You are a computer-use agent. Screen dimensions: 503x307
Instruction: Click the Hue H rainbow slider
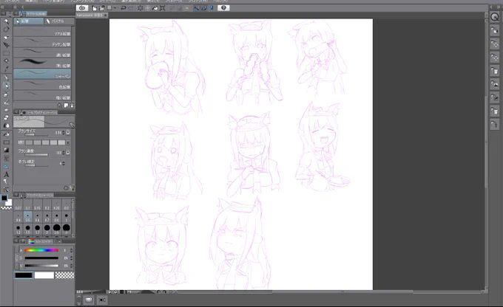41,250
